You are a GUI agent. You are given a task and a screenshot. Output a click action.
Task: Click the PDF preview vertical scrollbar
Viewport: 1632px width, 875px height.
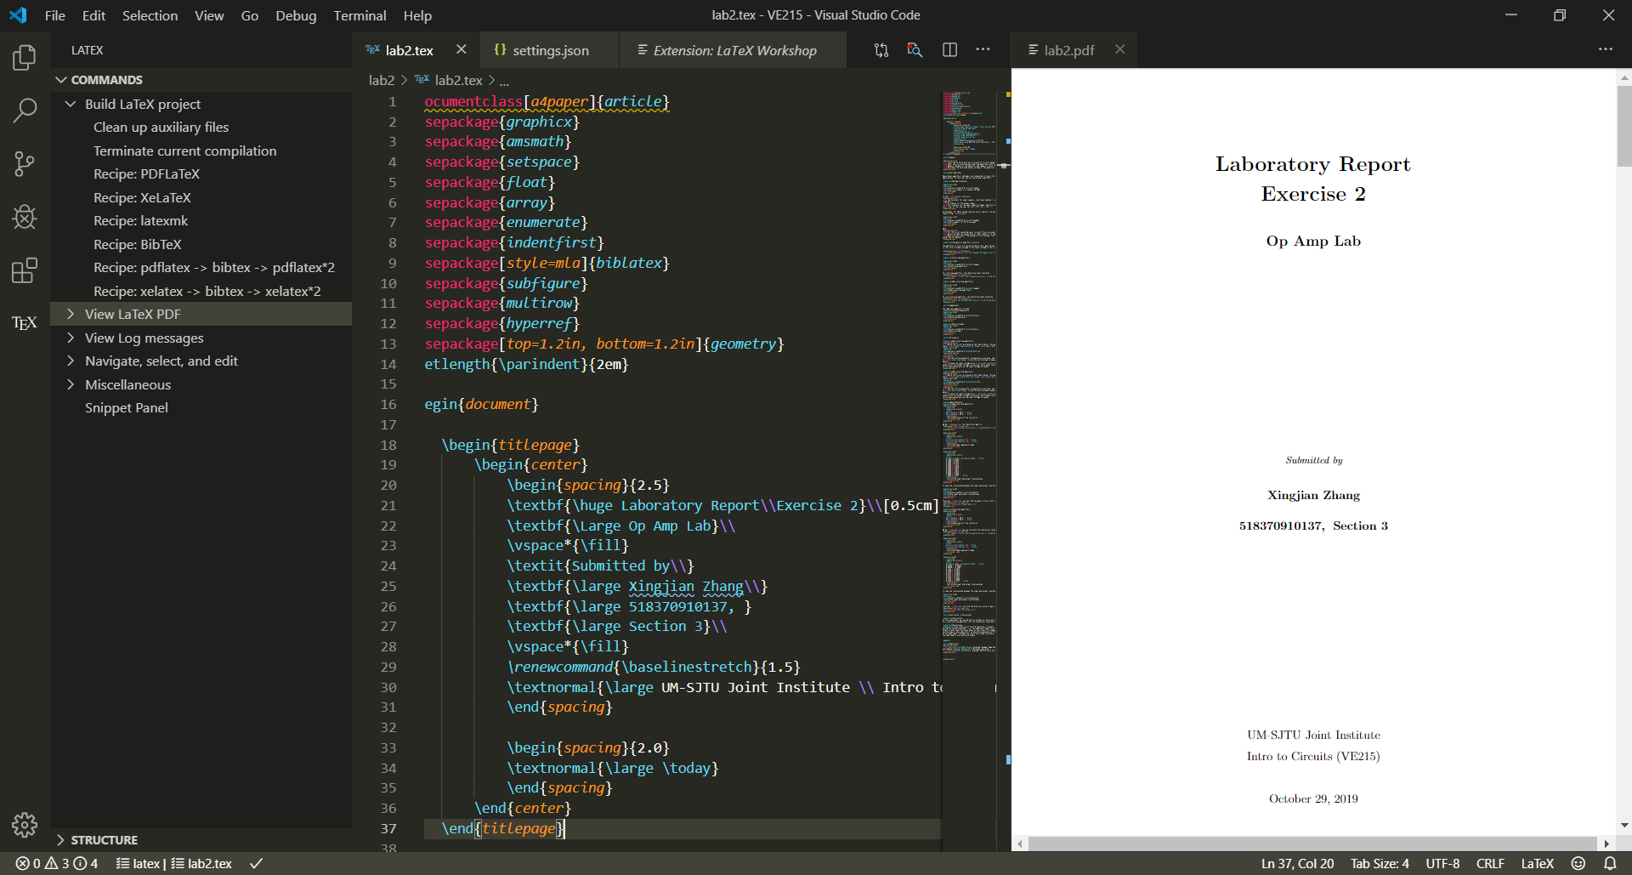1623,128
